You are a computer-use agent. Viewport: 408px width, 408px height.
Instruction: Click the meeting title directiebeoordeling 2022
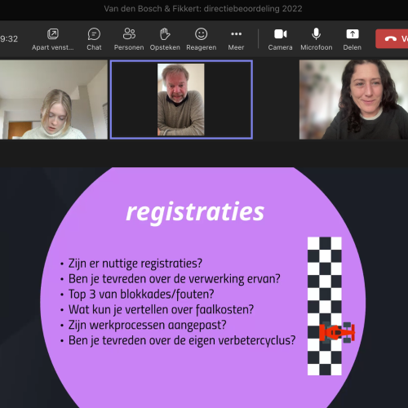click(x=203, y=9)
